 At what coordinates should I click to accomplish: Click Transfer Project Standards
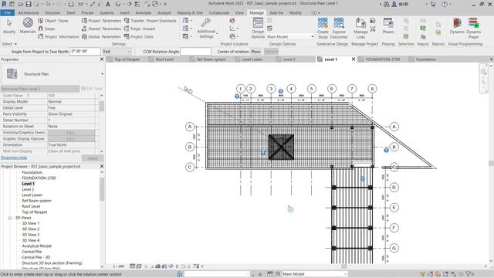[151, 21]
